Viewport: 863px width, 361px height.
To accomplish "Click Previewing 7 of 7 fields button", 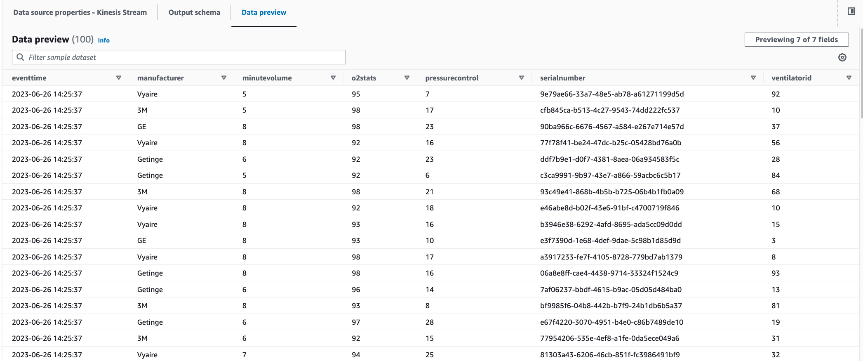I will [796, 40].
